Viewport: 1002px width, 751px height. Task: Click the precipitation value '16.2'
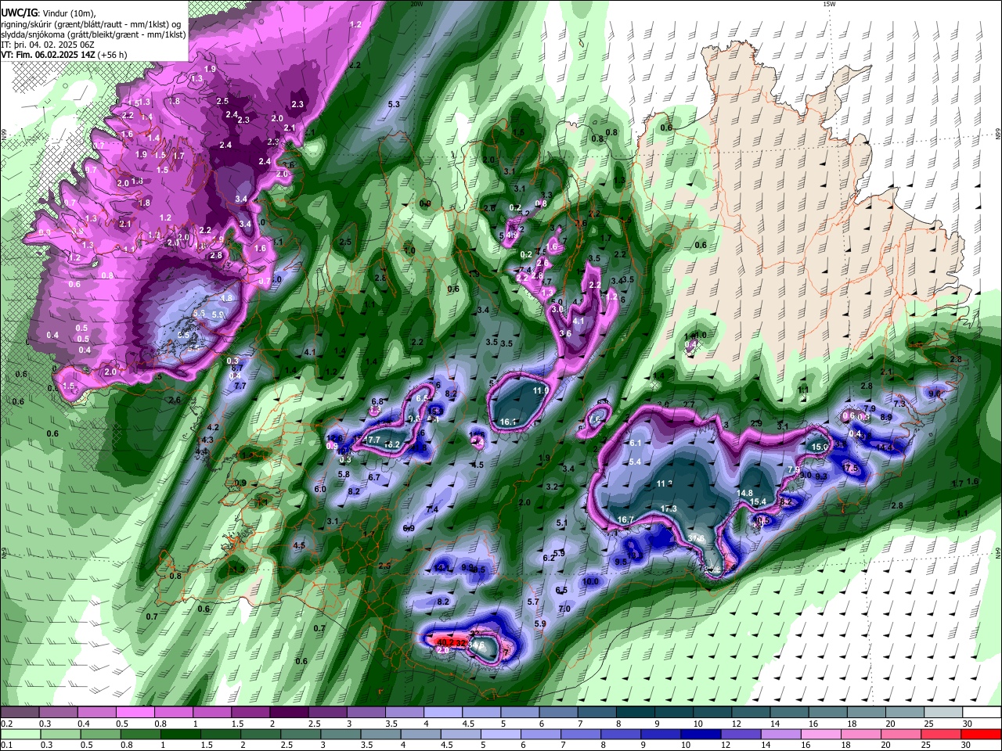pos(392,444)
